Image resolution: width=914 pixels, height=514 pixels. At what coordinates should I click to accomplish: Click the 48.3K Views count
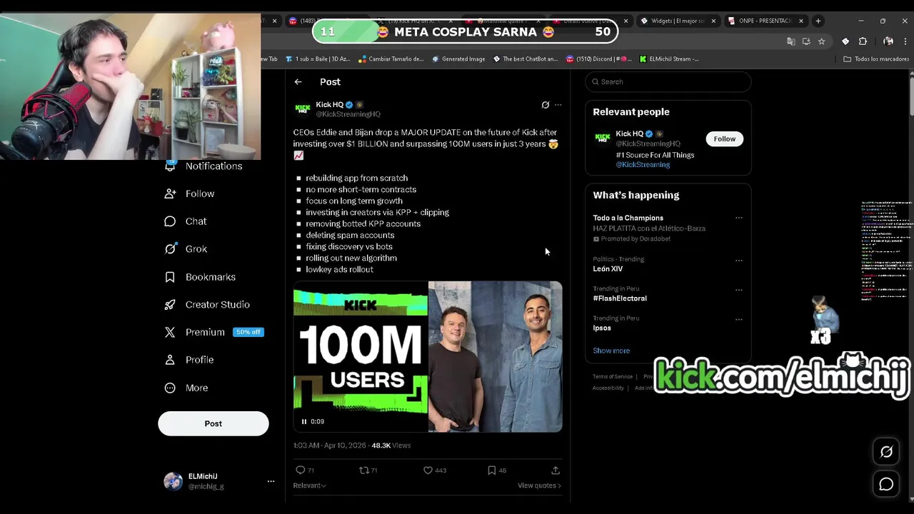(391, 445)
